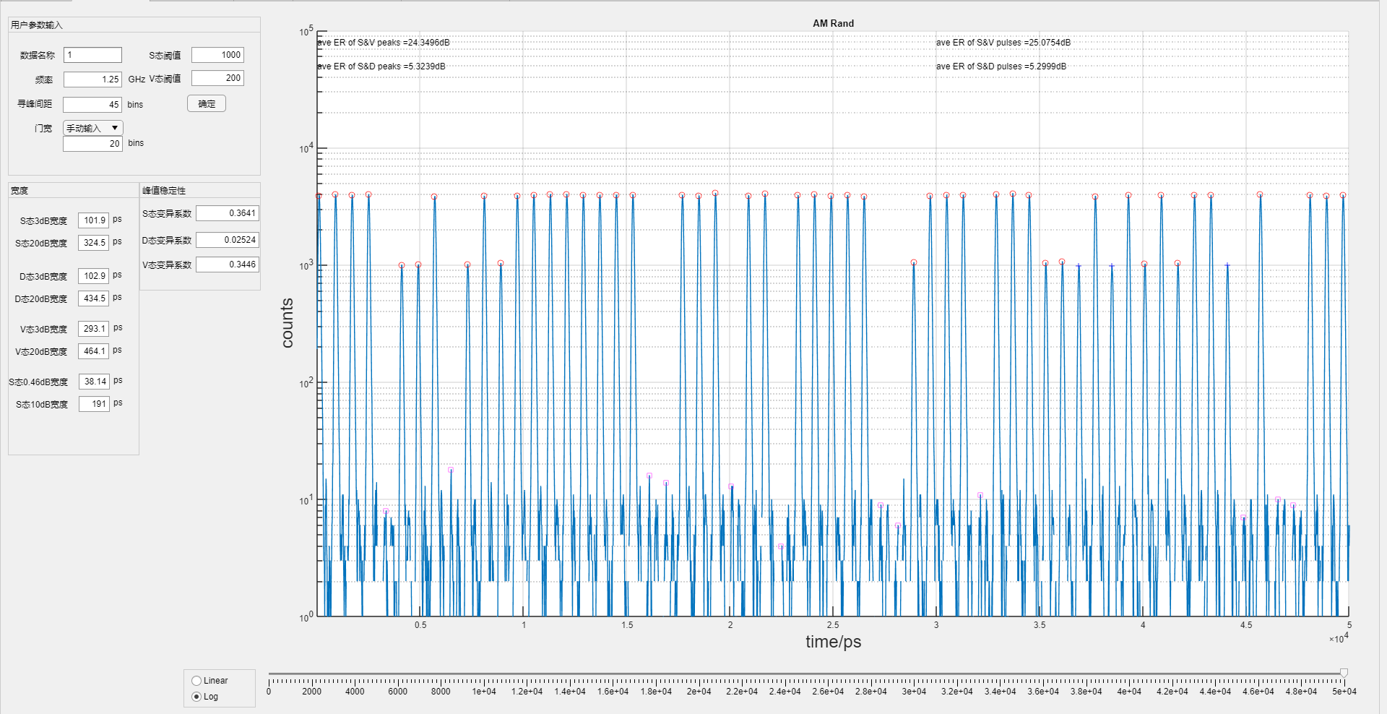Click the S态3dB宽度 value field
The height and width of the screenshot is (714, 1387).
(94, 220)
